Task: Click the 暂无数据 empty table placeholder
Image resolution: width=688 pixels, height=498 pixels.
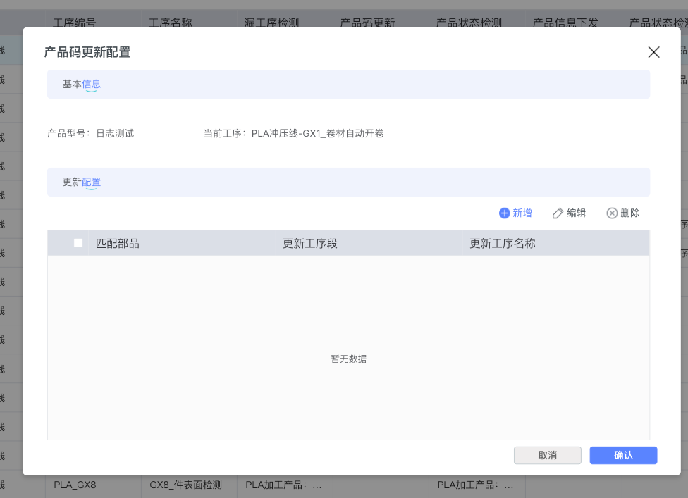Action: [x=348, y=359]
